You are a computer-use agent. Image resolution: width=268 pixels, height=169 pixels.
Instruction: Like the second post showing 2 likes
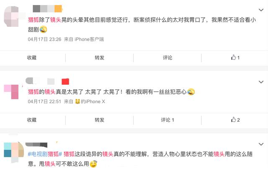pyautogui.click(x=235, y=120)
